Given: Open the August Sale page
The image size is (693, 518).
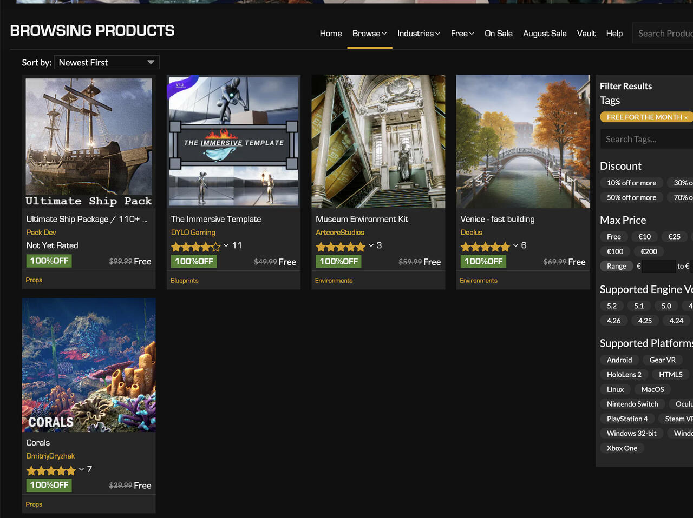Looking at the screenshot, I should coord(545,34).
